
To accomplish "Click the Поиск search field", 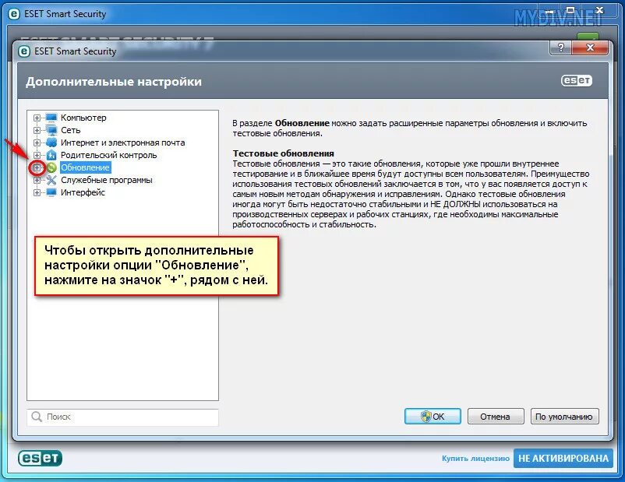I will pyautogui.click(x=123, y=417).
